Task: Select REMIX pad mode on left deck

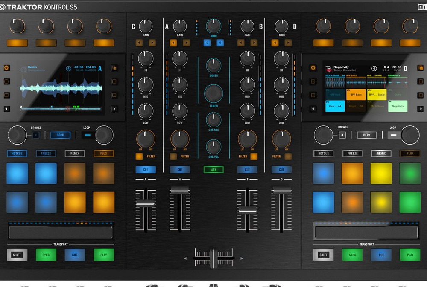Action: pos(75,154)
